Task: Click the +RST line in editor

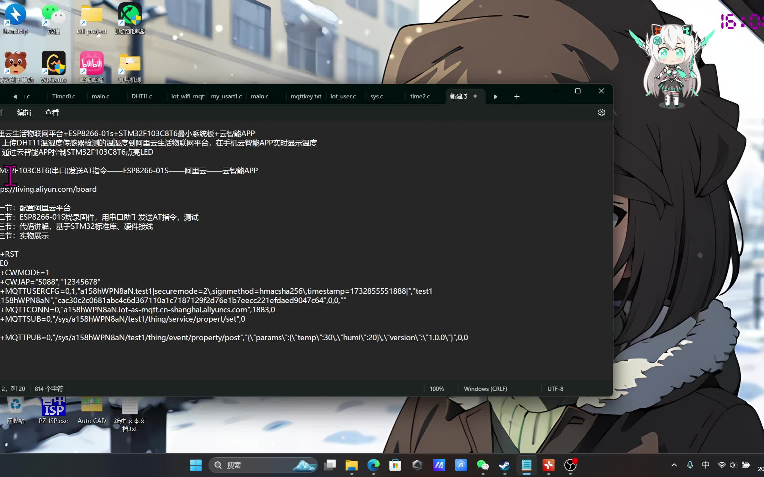Action: pyautogui.click(x=9, y=254)
